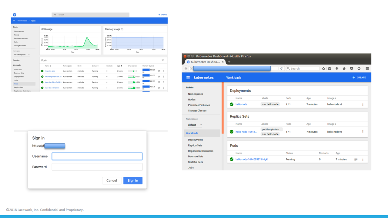Select Cron Jobs in the top-left dashboard sidebar
Screen dimensions: 388x218
18,69
